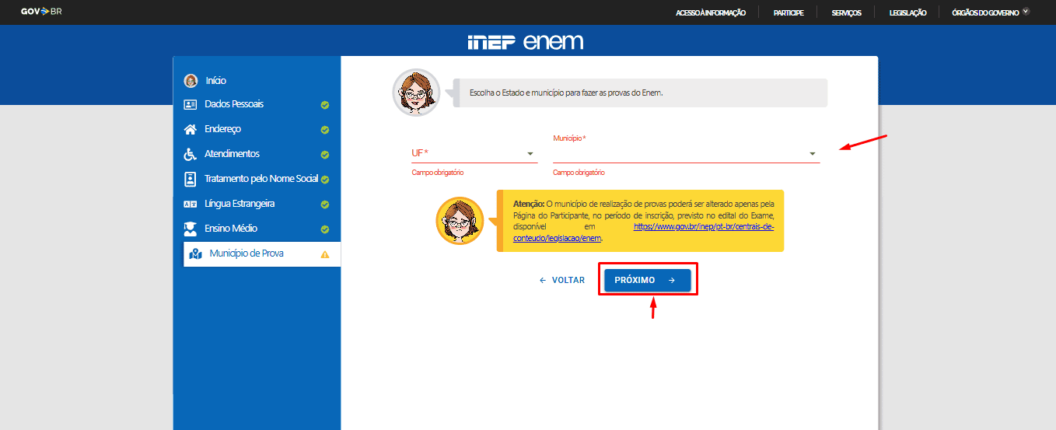Viewport: 1056px width, 430px height.
Task: Open the Acesso à Informação menu
Action: point(711,12)
